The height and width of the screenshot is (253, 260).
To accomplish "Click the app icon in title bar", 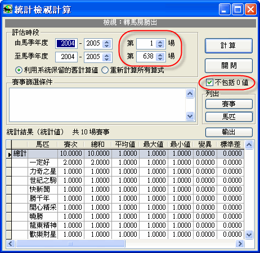I will [x=8, y=9].
